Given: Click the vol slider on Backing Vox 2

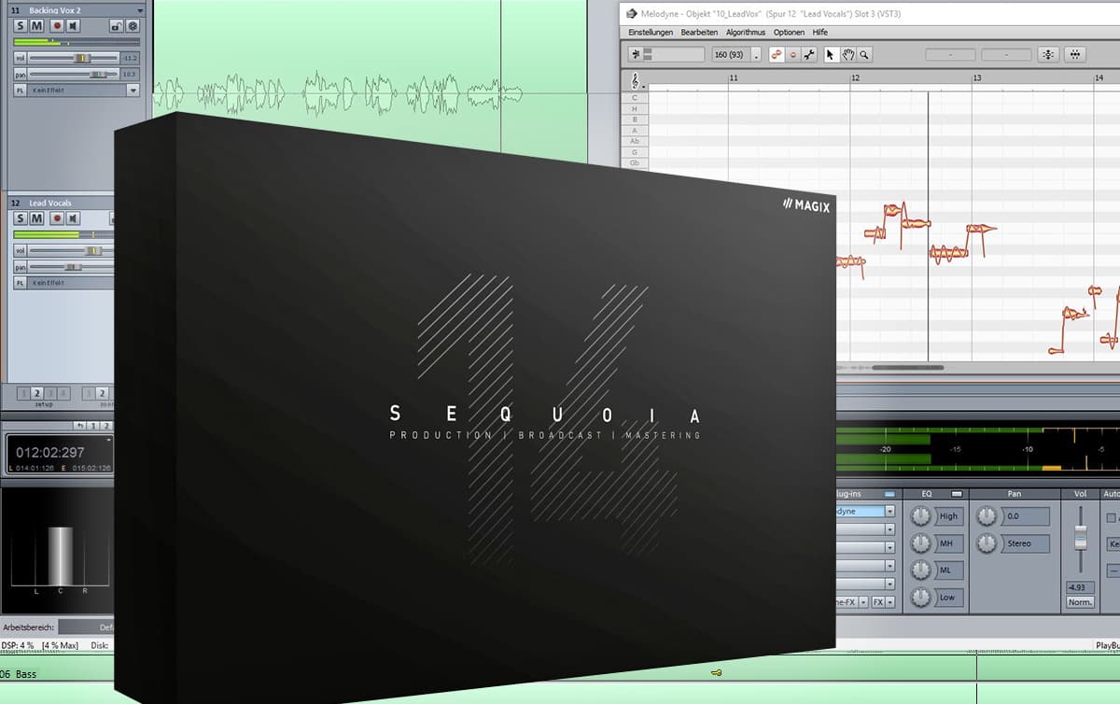Looking at the screenshot, I should [x=81, y=58].
